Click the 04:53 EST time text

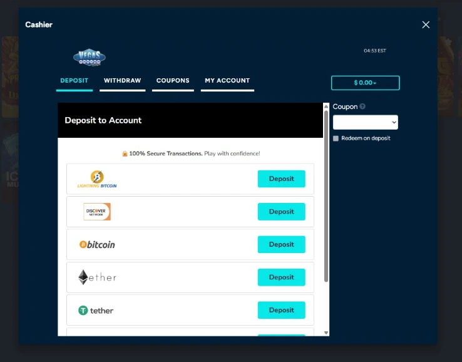(x=375, y=51)
